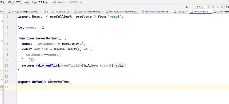This screenshot has width=229, height=104.
Task: Click 'export default' on line 13
Action: (32, 82)
